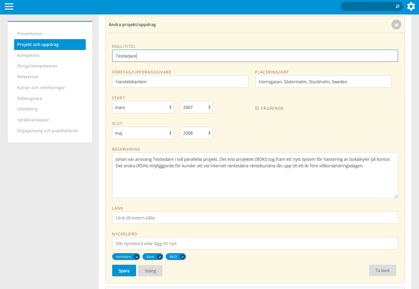Open settings via the gear icon
The image size is (419, 289).
[411, 7]
